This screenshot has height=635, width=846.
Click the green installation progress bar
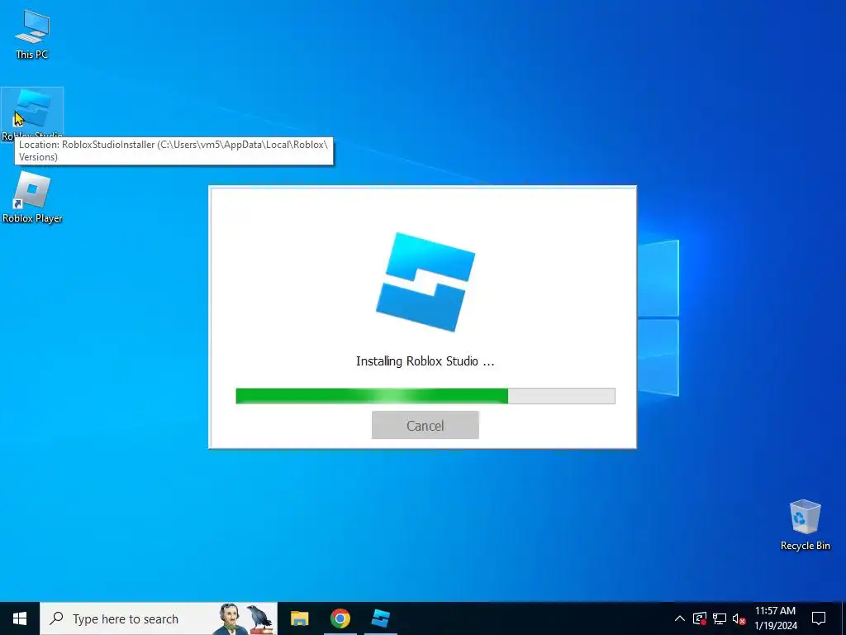[x=425, y=396]
